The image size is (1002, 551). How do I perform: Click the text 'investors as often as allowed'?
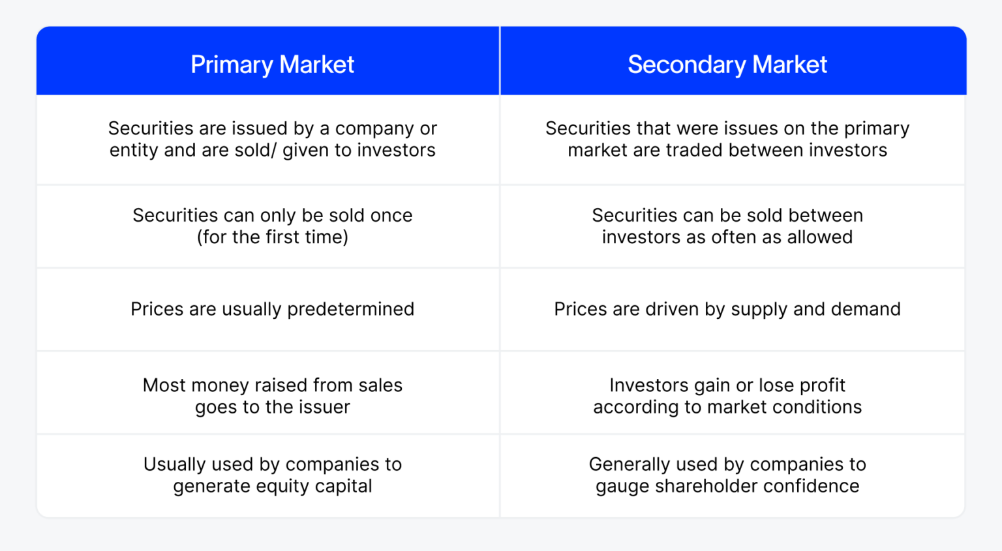(727, 237)
